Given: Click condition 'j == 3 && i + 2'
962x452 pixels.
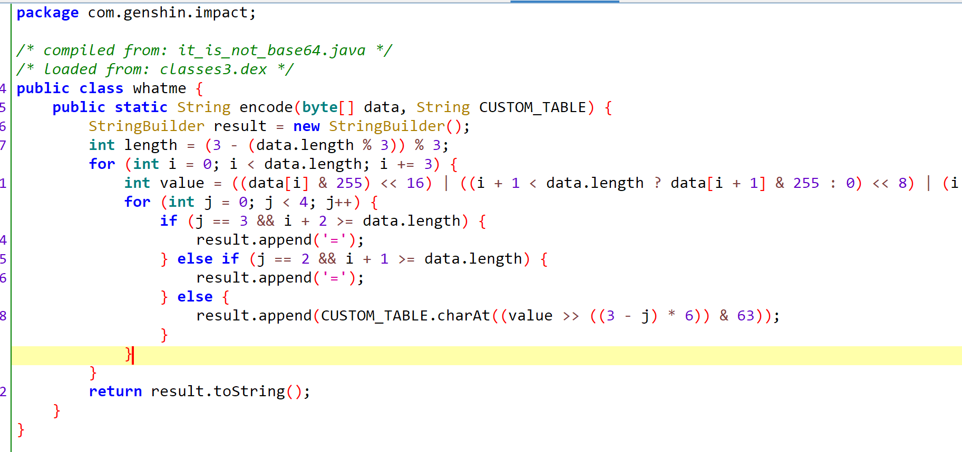Looking at the screenshot, I should [x=261, y=221].
